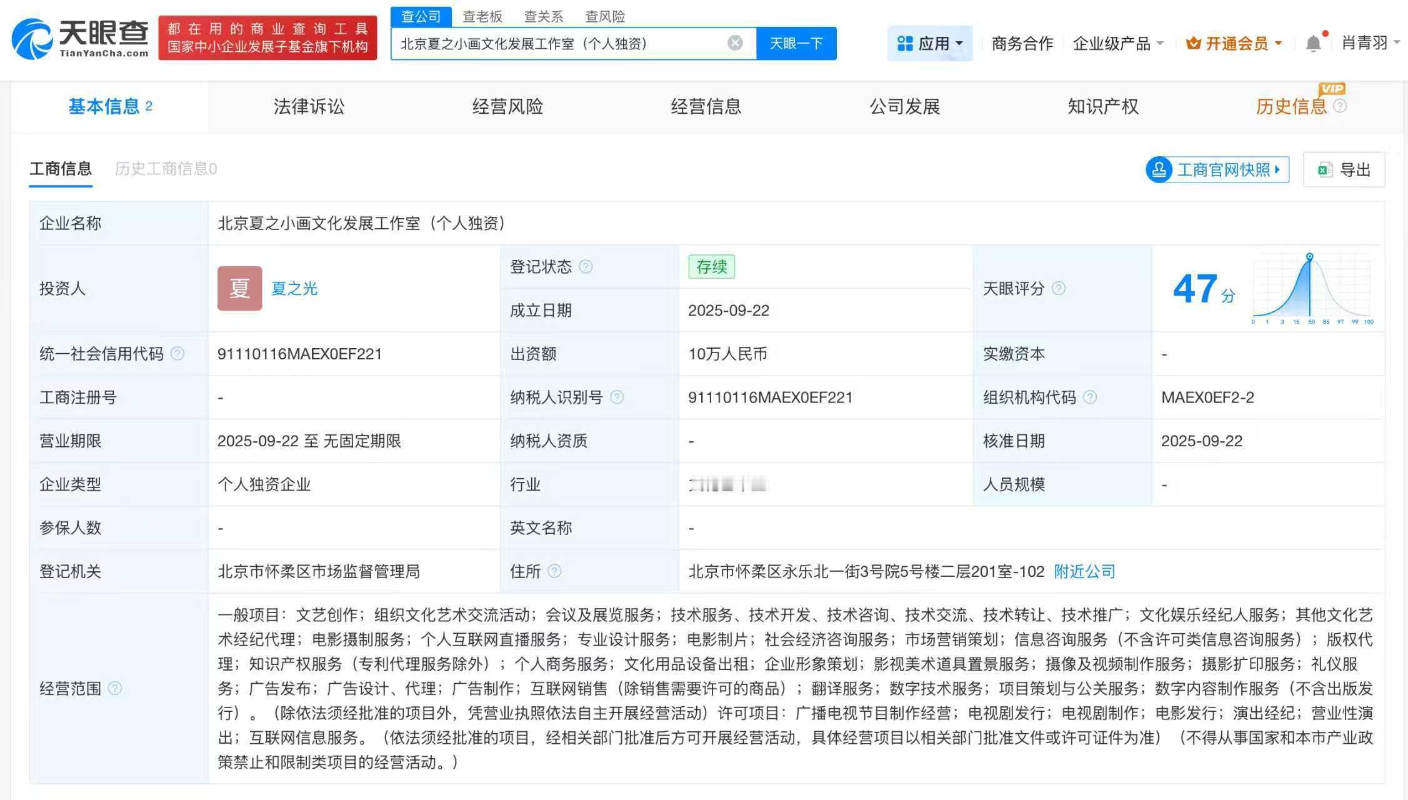Clear the search box with X icon
Image resolution: width=1408 pixels, height=800 pixels.
click(735, 43)
